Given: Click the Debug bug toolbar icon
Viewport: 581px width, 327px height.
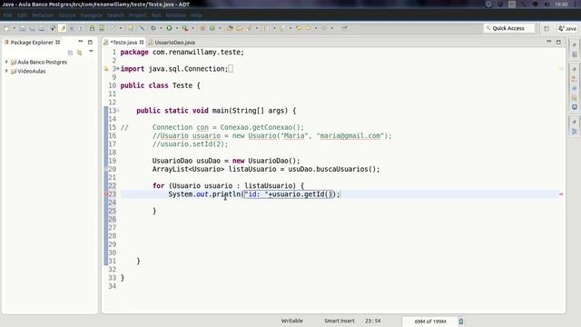Looking at the screenshot, I should pos(153,28).
